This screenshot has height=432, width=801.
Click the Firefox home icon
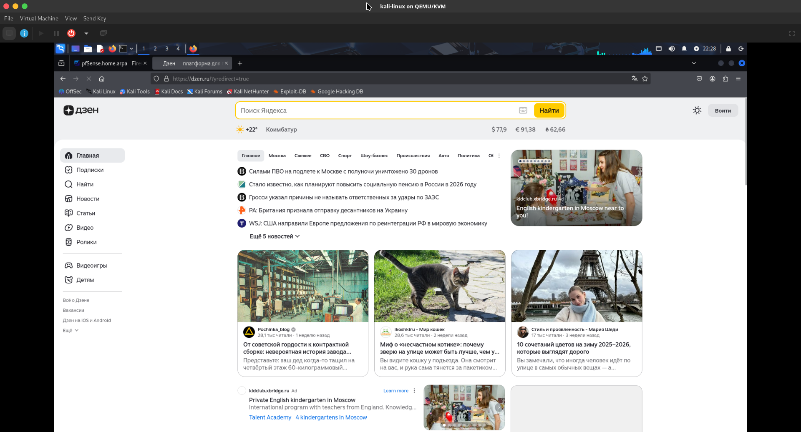coord(101,79)
